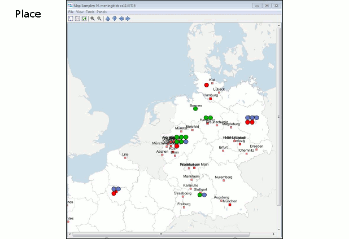The image size is (349, 239).
Task: Open the File menu
Action: 71,12
